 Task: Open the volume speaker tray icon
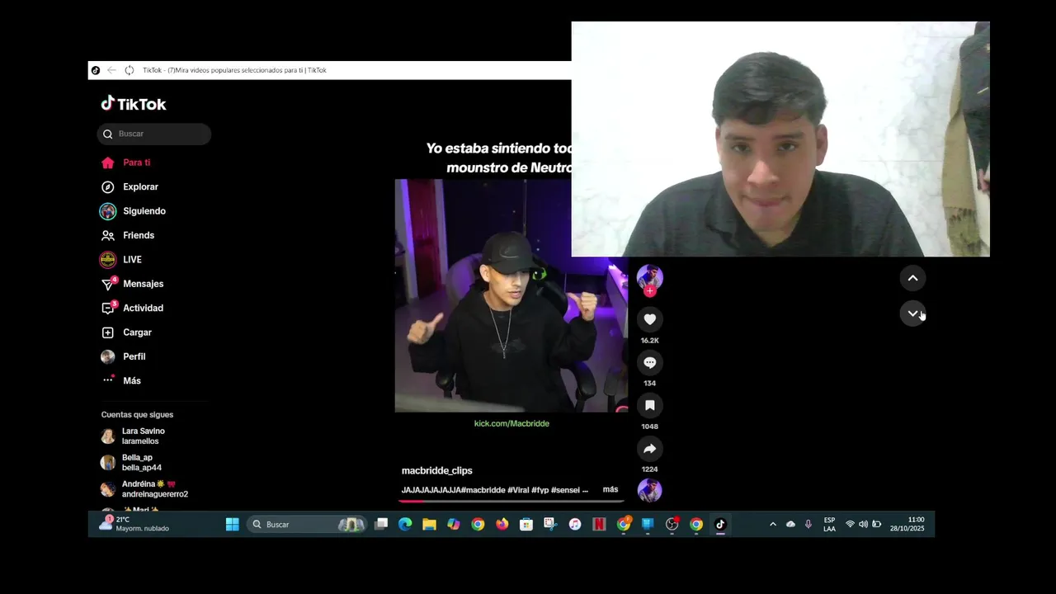pos(863,524)
